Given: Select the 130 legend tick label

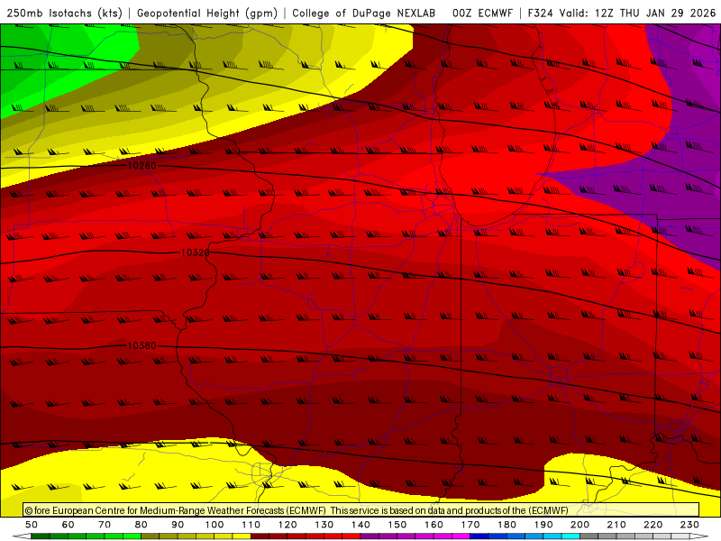Looking at the screenshot, I should [x=324, y=525].
